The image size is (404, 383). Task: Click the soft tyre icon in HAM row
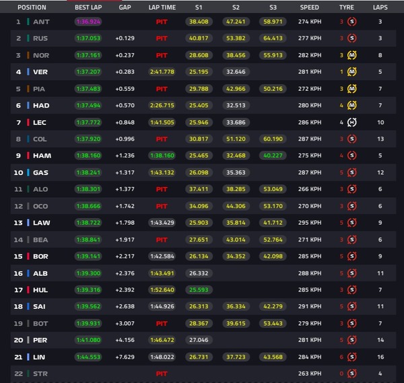pyautogui.click(x=351, y=155)
